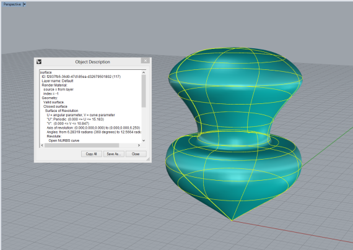The image size is (353, 250).
Task: Click the vertical scrollbar thumb in description
Action: [x=144, y=91]
